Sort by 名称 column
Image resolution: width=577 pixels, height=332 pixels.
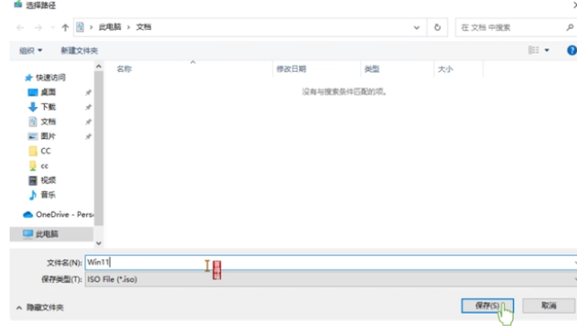125,68
